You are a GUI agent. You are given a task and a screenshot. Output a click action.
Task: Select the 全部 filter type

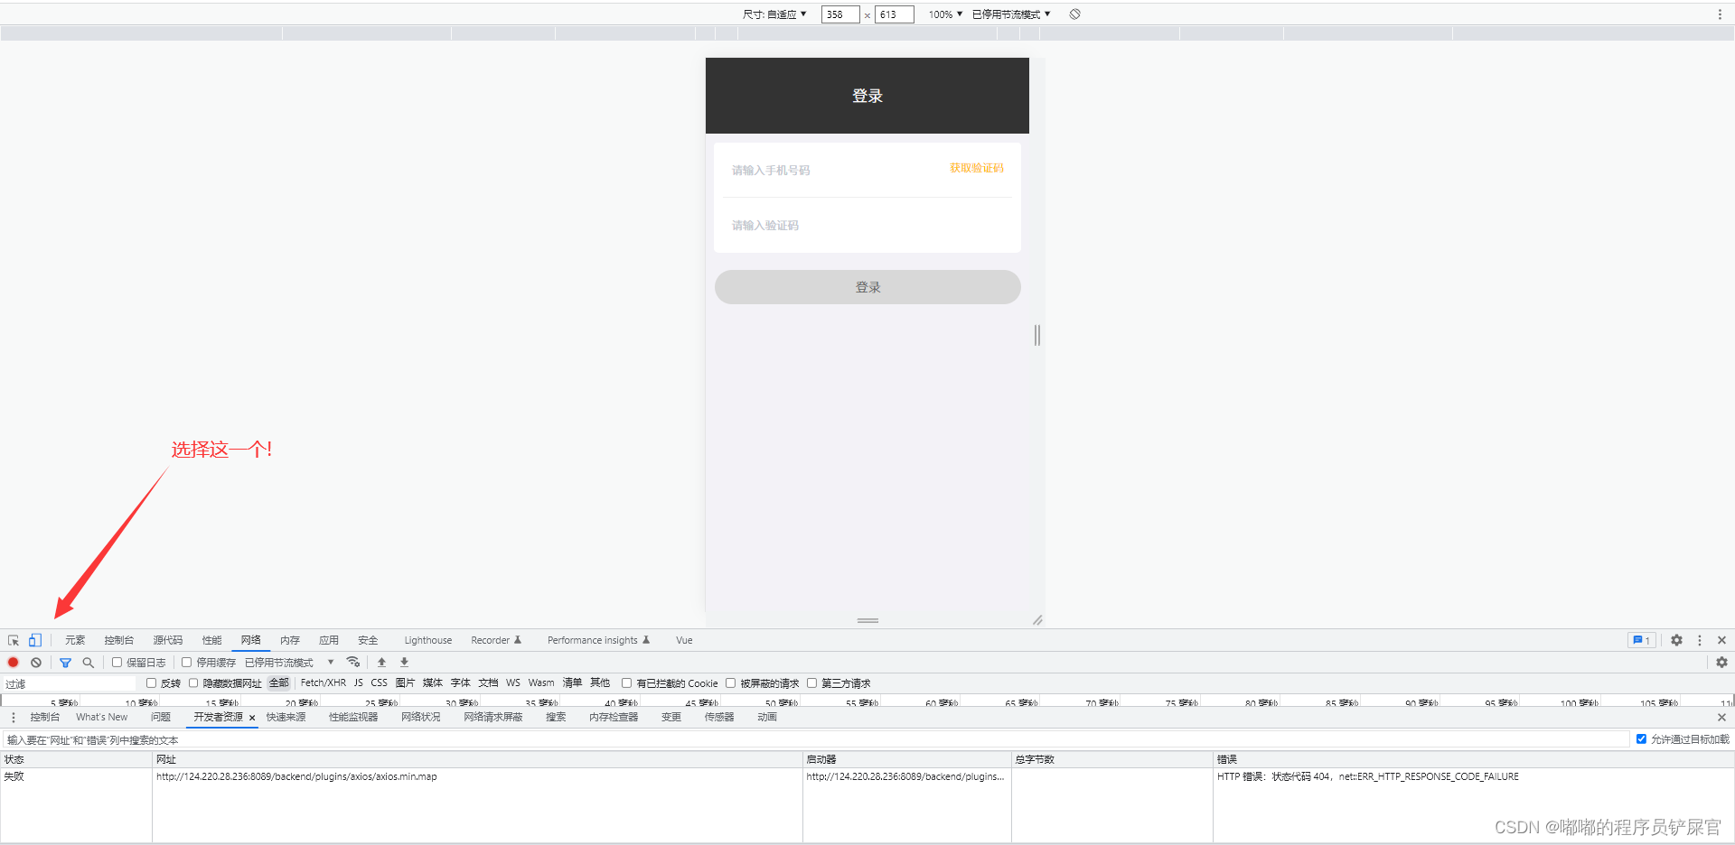(278, 682)
